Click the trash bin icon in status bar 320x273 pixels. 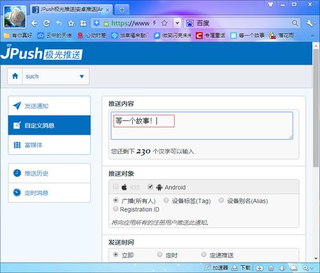click(271, 268)
